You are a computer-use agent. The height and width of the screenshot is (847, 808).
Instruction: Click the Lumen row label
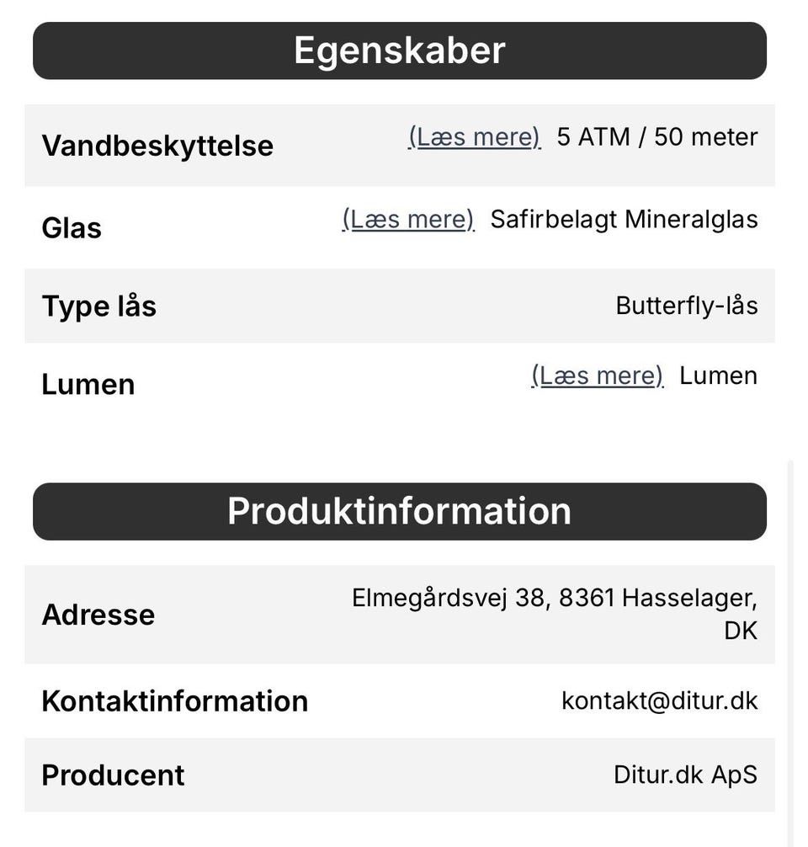[88, 385]
